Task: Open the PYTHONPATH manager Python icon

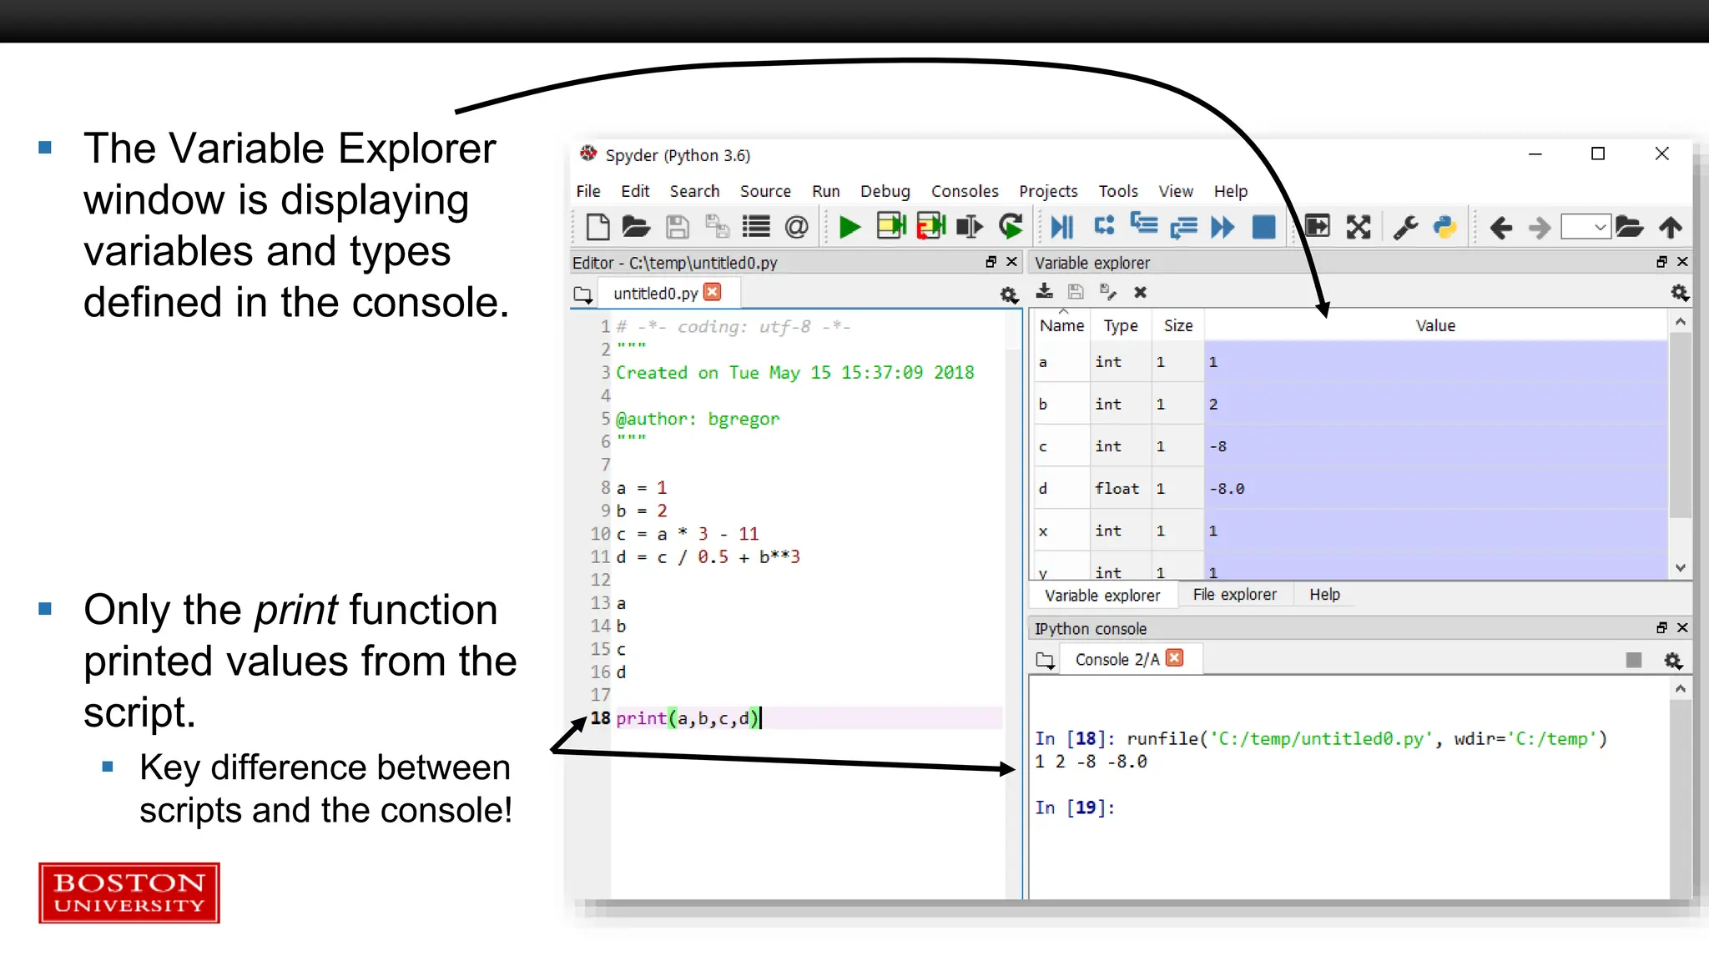Action: point(1444,227)
